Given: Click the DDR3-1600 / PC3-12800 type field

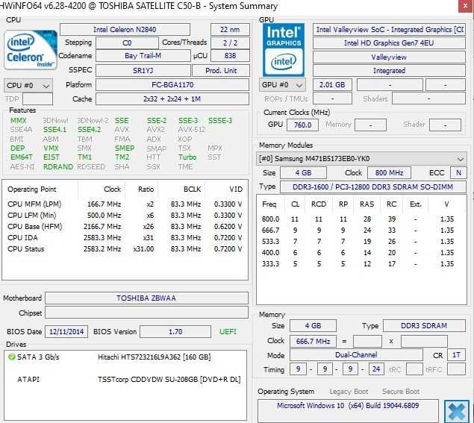Looking at the screenshot, I should (x=372, y=187).
